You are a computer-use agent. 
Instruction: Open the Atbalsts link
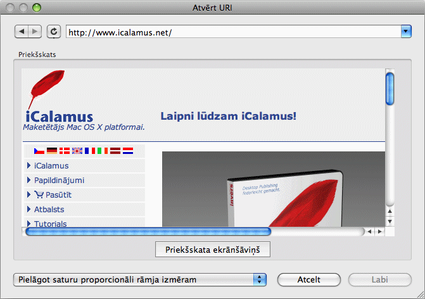49,210
